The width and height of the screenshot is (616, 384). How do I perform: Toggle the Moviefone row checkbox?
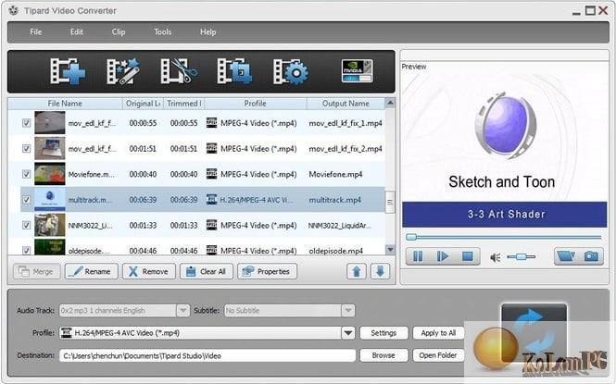tap(26, 174)
